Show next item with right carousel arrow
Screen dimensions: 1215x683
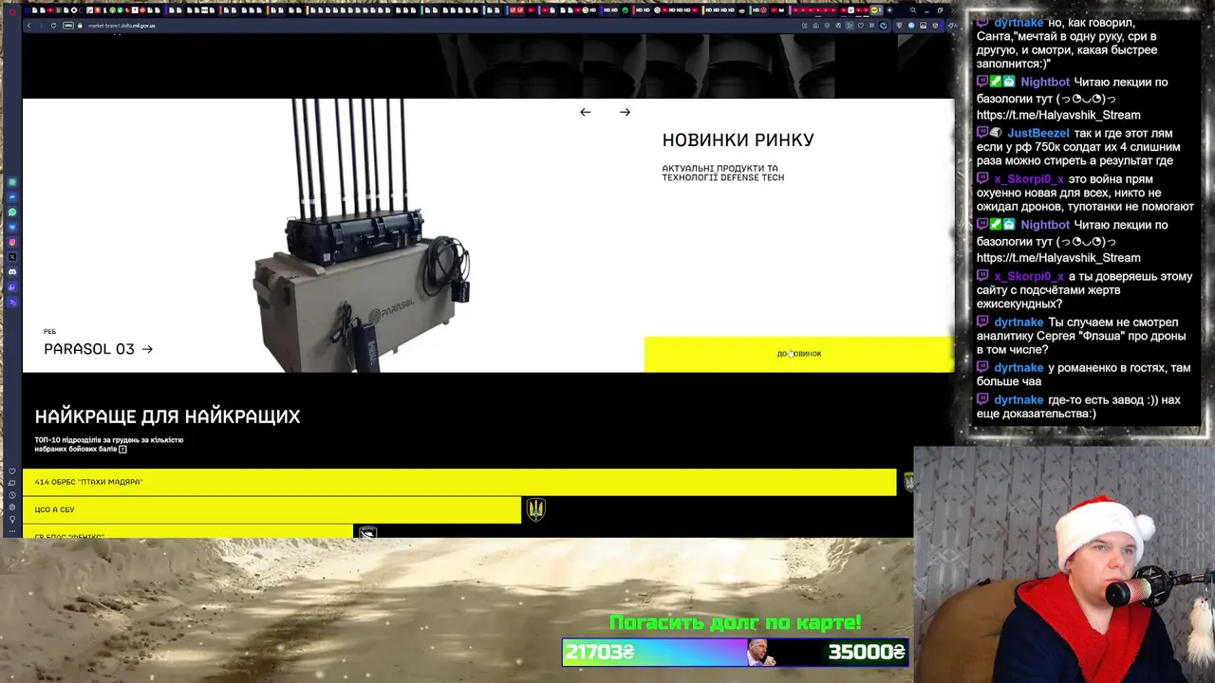tap(625, 112)
